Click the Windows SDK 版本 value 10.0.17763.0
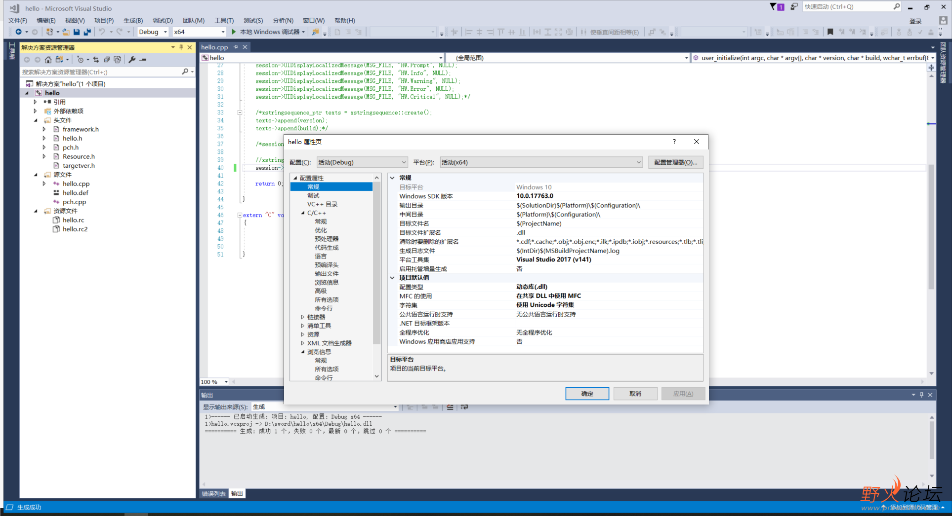952x516 pixels. [x=535, y=196]
